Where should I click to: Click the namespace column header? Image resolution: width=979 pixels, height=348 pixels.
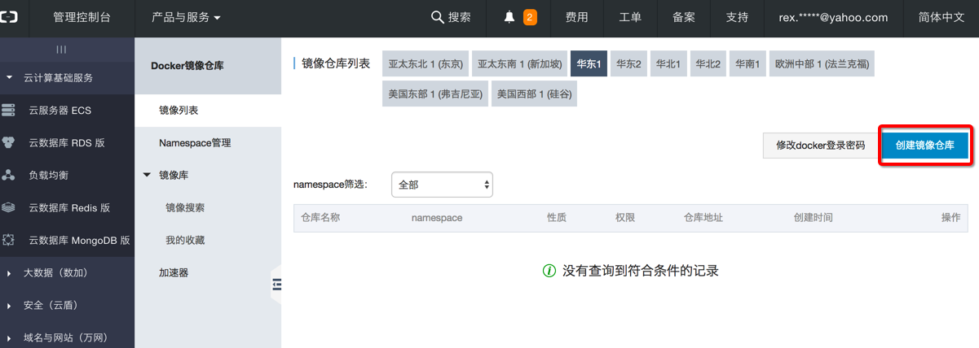[437, 218]
